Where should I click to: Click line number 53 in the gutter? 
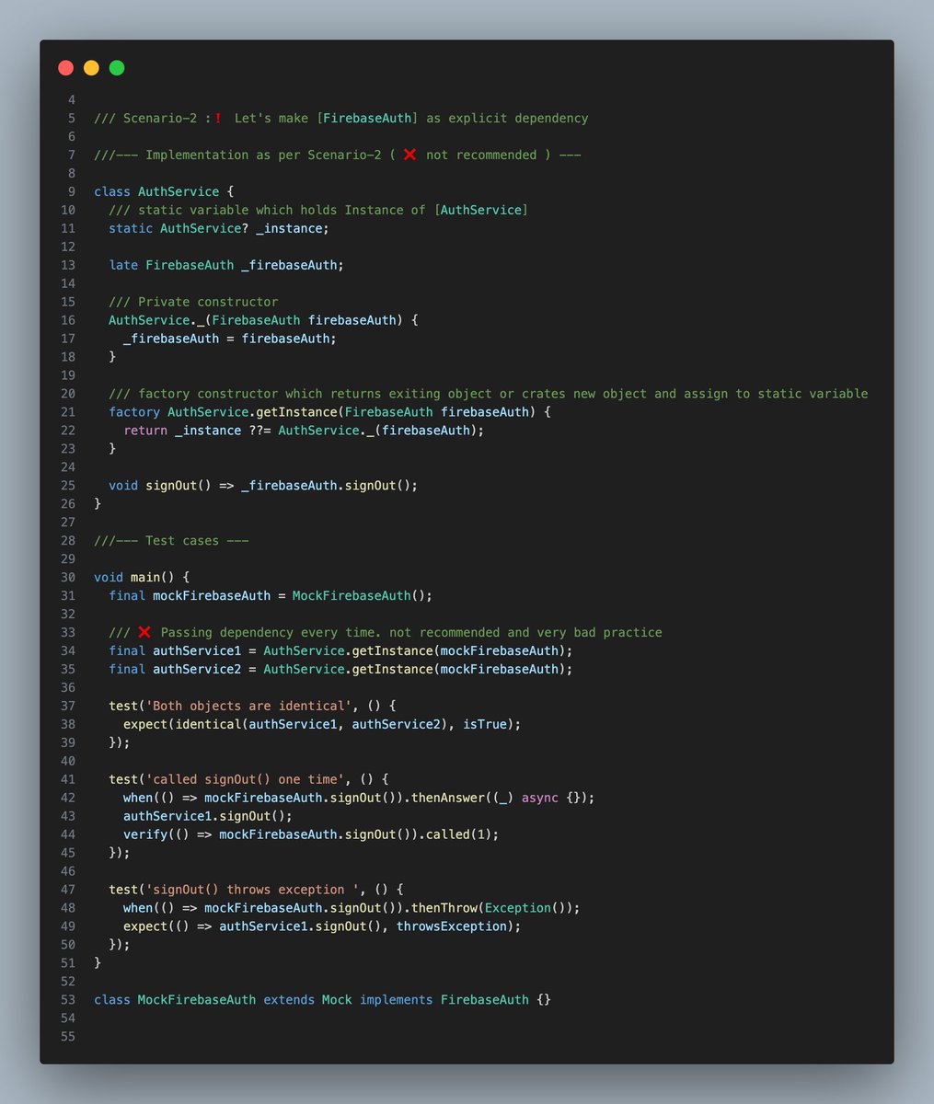coord(68,1000)
